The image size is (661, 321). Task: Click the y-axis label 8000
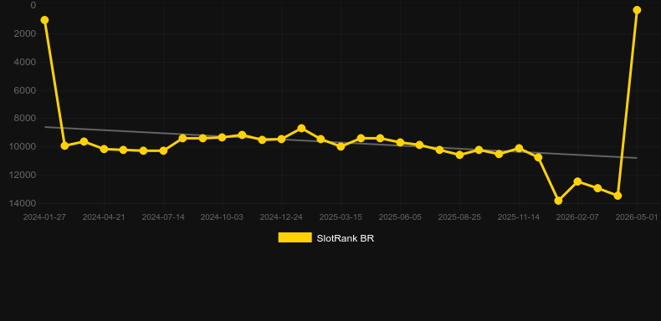pyautogui.click(x=25, y=119)
